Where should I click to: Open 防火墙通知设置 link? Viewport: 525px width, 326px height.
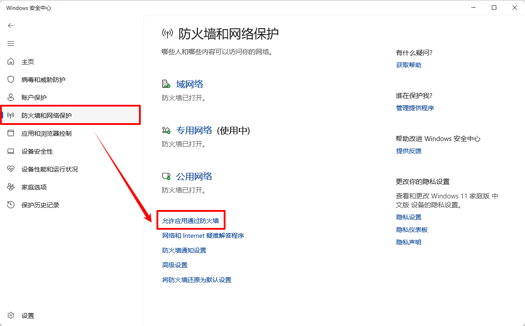pos(184,250)
